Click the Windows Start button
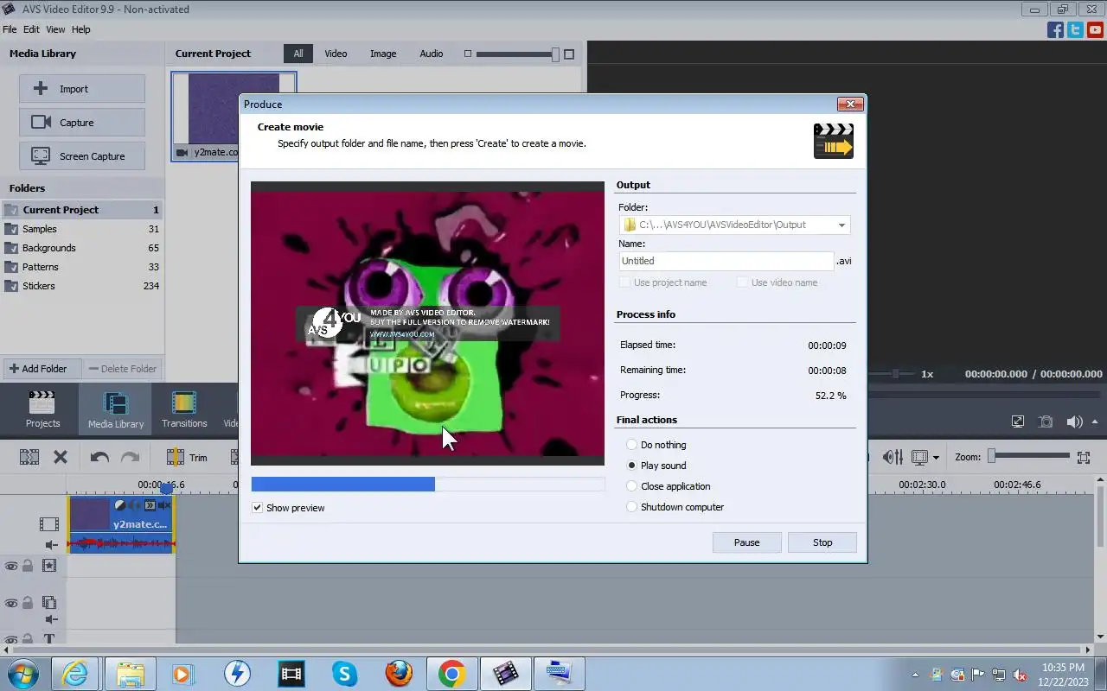The image size is (1107, 691). (x=23, y=673)
